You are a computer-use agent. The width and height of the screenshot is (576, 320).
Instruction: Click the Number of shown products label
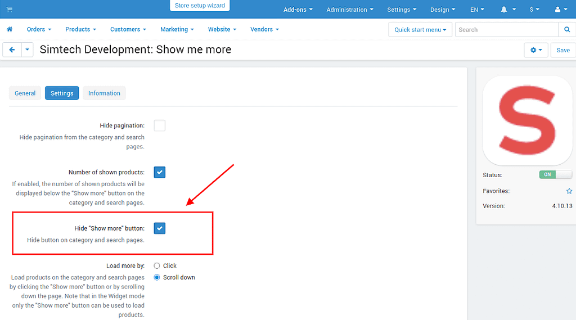[106, 172]
